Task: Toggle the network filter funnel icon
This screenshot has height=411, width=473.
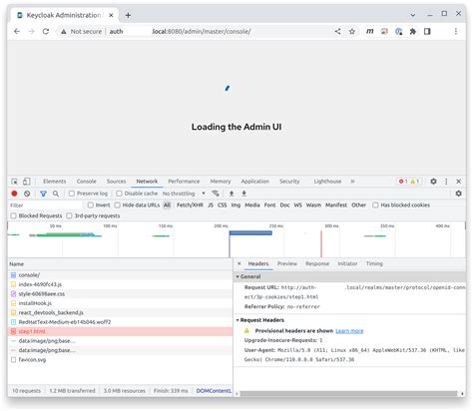Action: pyautogui.click(x=43, y=194)
